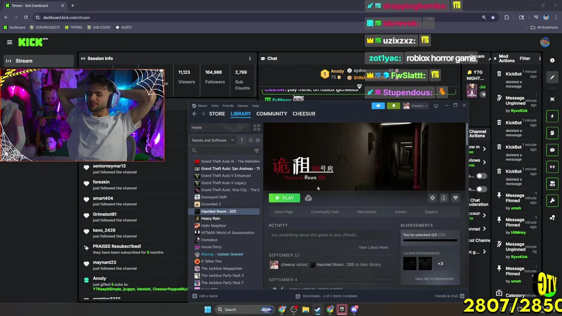This screenshot has height=316, width=562.
Task: Toggle the second Channel Actions switch
Action: click(x=482, y=189)
